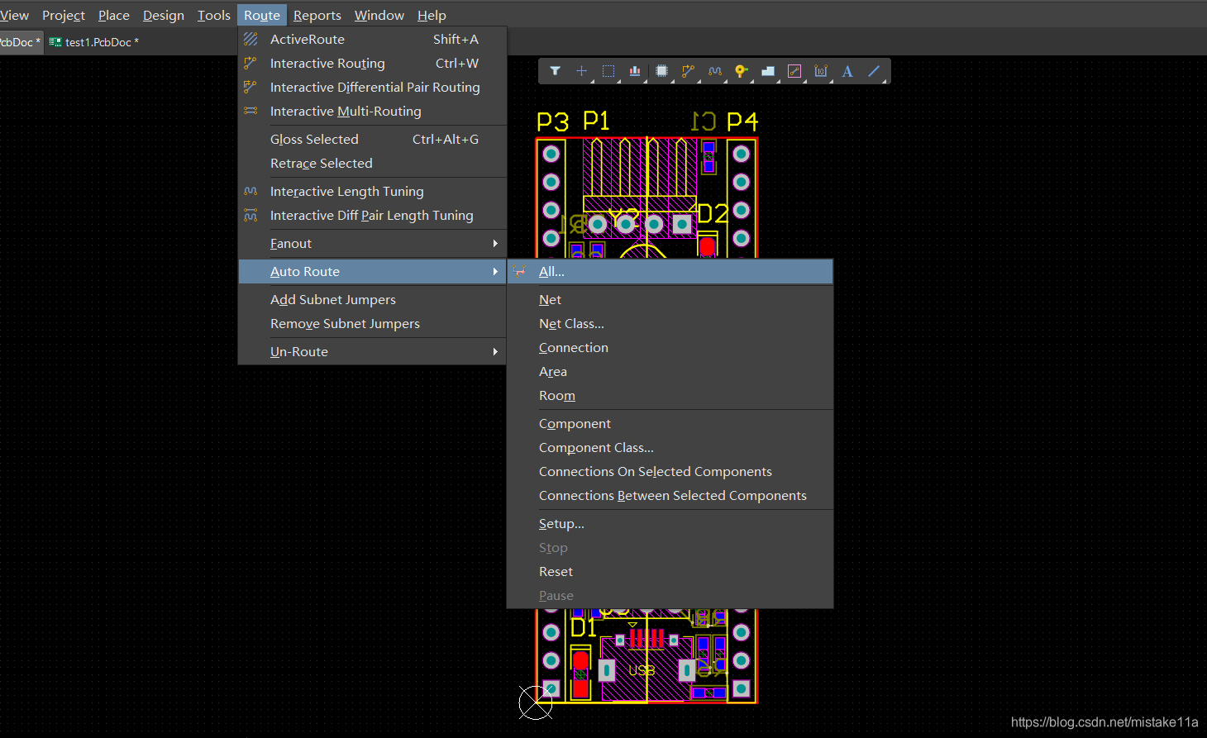Image resolution: width=1207 pixels, height=738 pixels.
Task: Click Setup... in the Auto Route submenu
Action: pos(561,524)
